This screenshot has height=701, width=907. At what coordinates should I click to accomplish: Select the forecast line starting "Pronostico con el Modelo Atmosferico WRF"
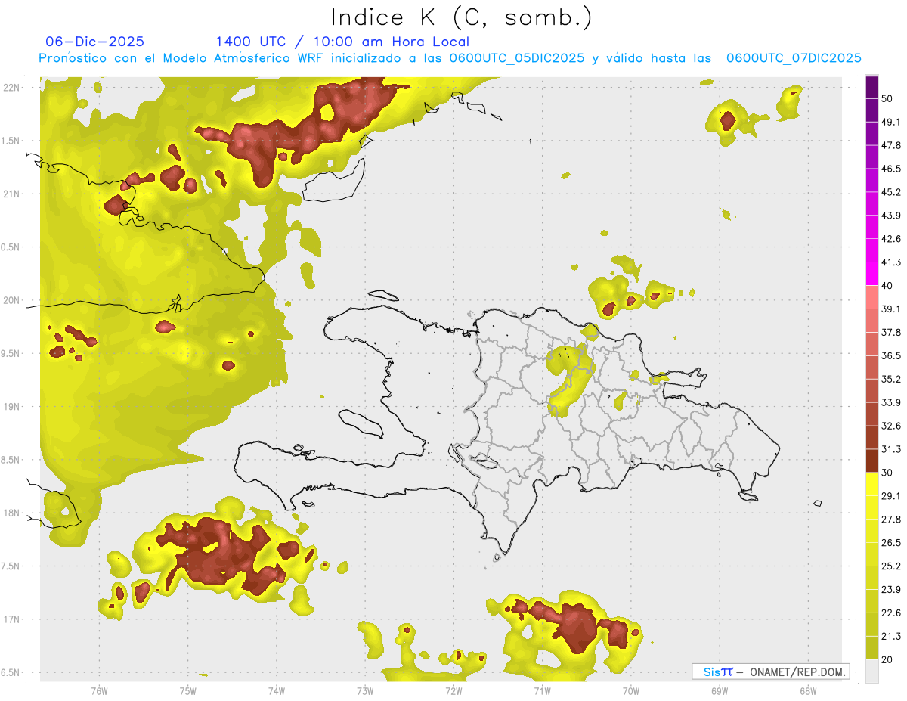pos(450,58)
